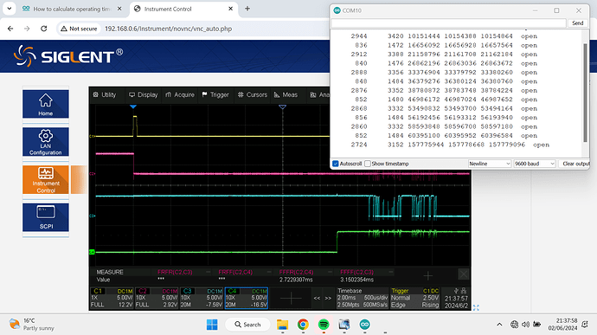The width and height of the screenshot is (597, 335).
Task: Click the browser address bar URL
Action: coord(169,29)
